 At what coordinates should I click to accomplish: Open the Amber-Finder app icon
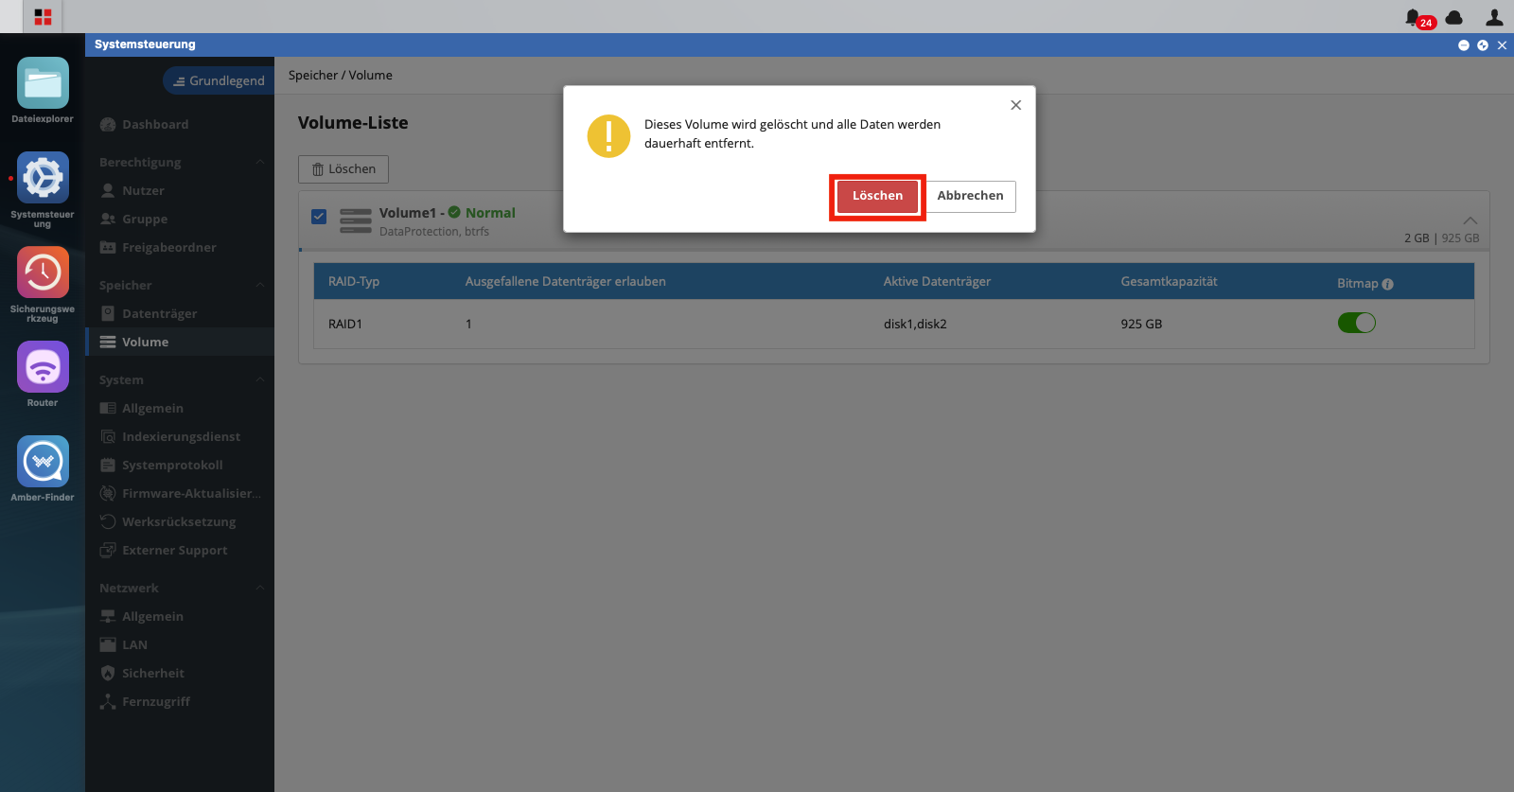pos(43,462)
